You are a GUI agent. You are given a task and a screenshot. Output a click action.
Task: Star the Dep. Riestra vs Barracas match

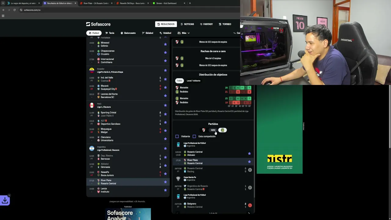click(x=165, y=157)
